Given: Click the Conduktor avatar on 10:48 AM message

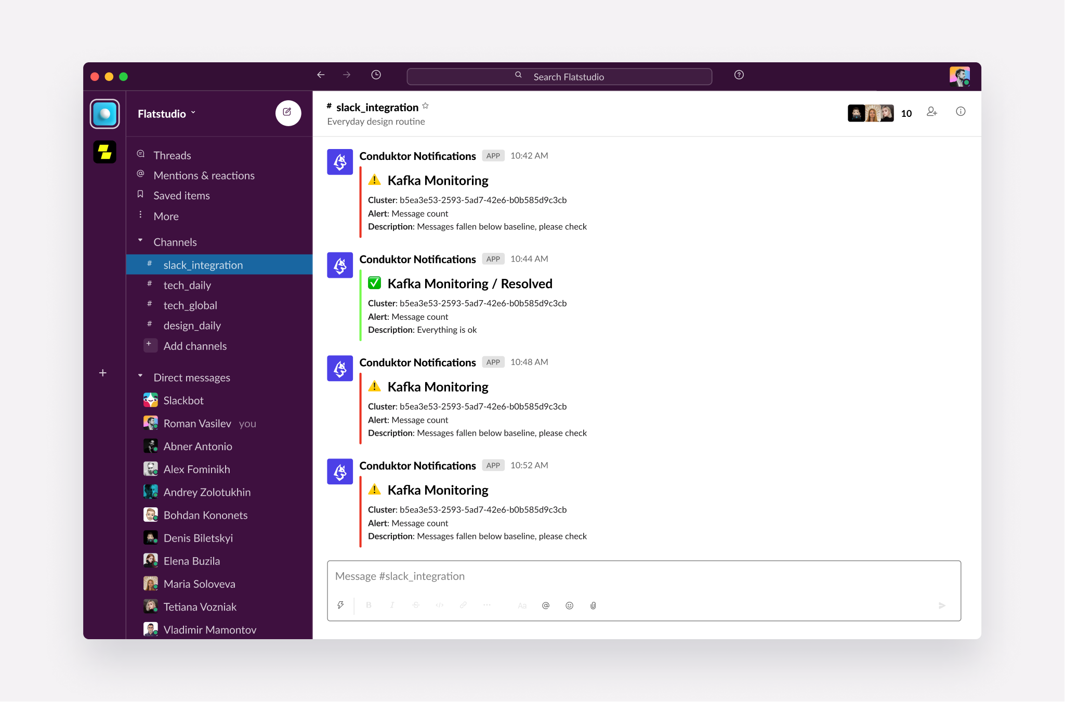Looking at the screenshot, I should point(340,369).
